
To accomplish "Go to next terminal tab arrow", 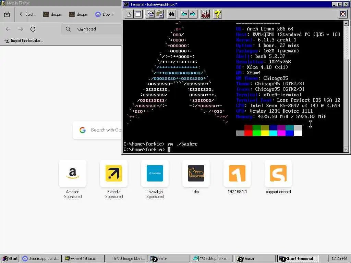I will (193, 14).
